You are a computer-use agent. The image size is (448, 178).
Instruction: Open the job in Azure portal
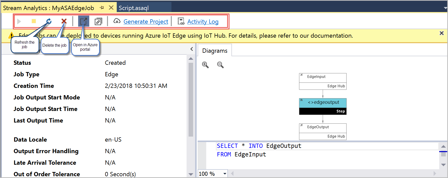[83, 21]
